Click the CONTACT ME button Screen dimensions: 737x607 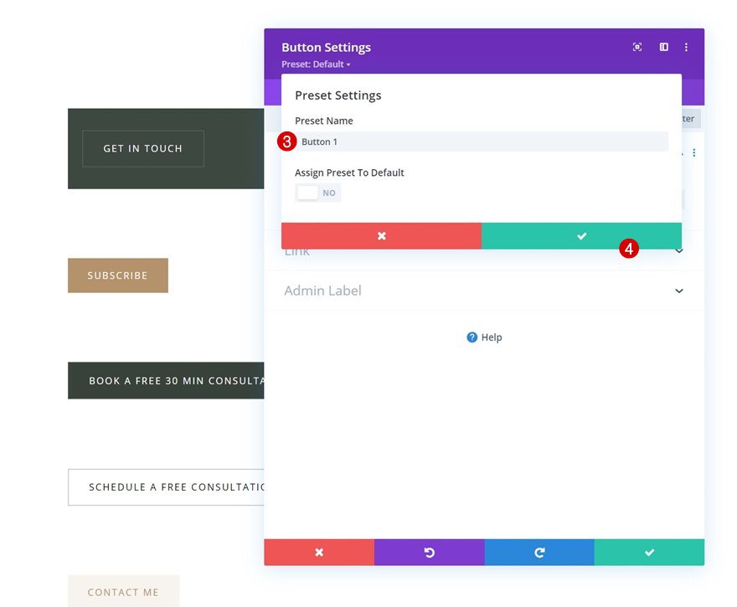tap(123, 592)
